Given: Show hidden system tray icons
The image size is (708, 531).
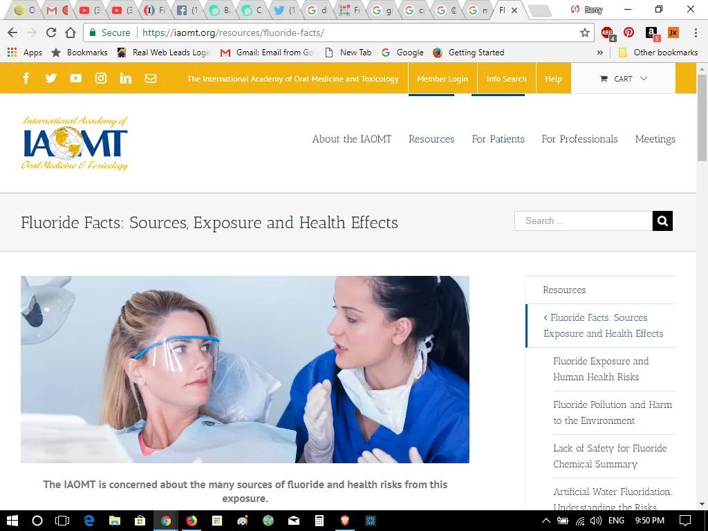Looking at the screenshot, I should pos(546,521).
